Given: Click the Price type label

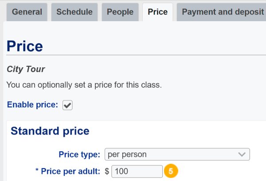Looking at the screenshot, I should click(x=79, y=154).
